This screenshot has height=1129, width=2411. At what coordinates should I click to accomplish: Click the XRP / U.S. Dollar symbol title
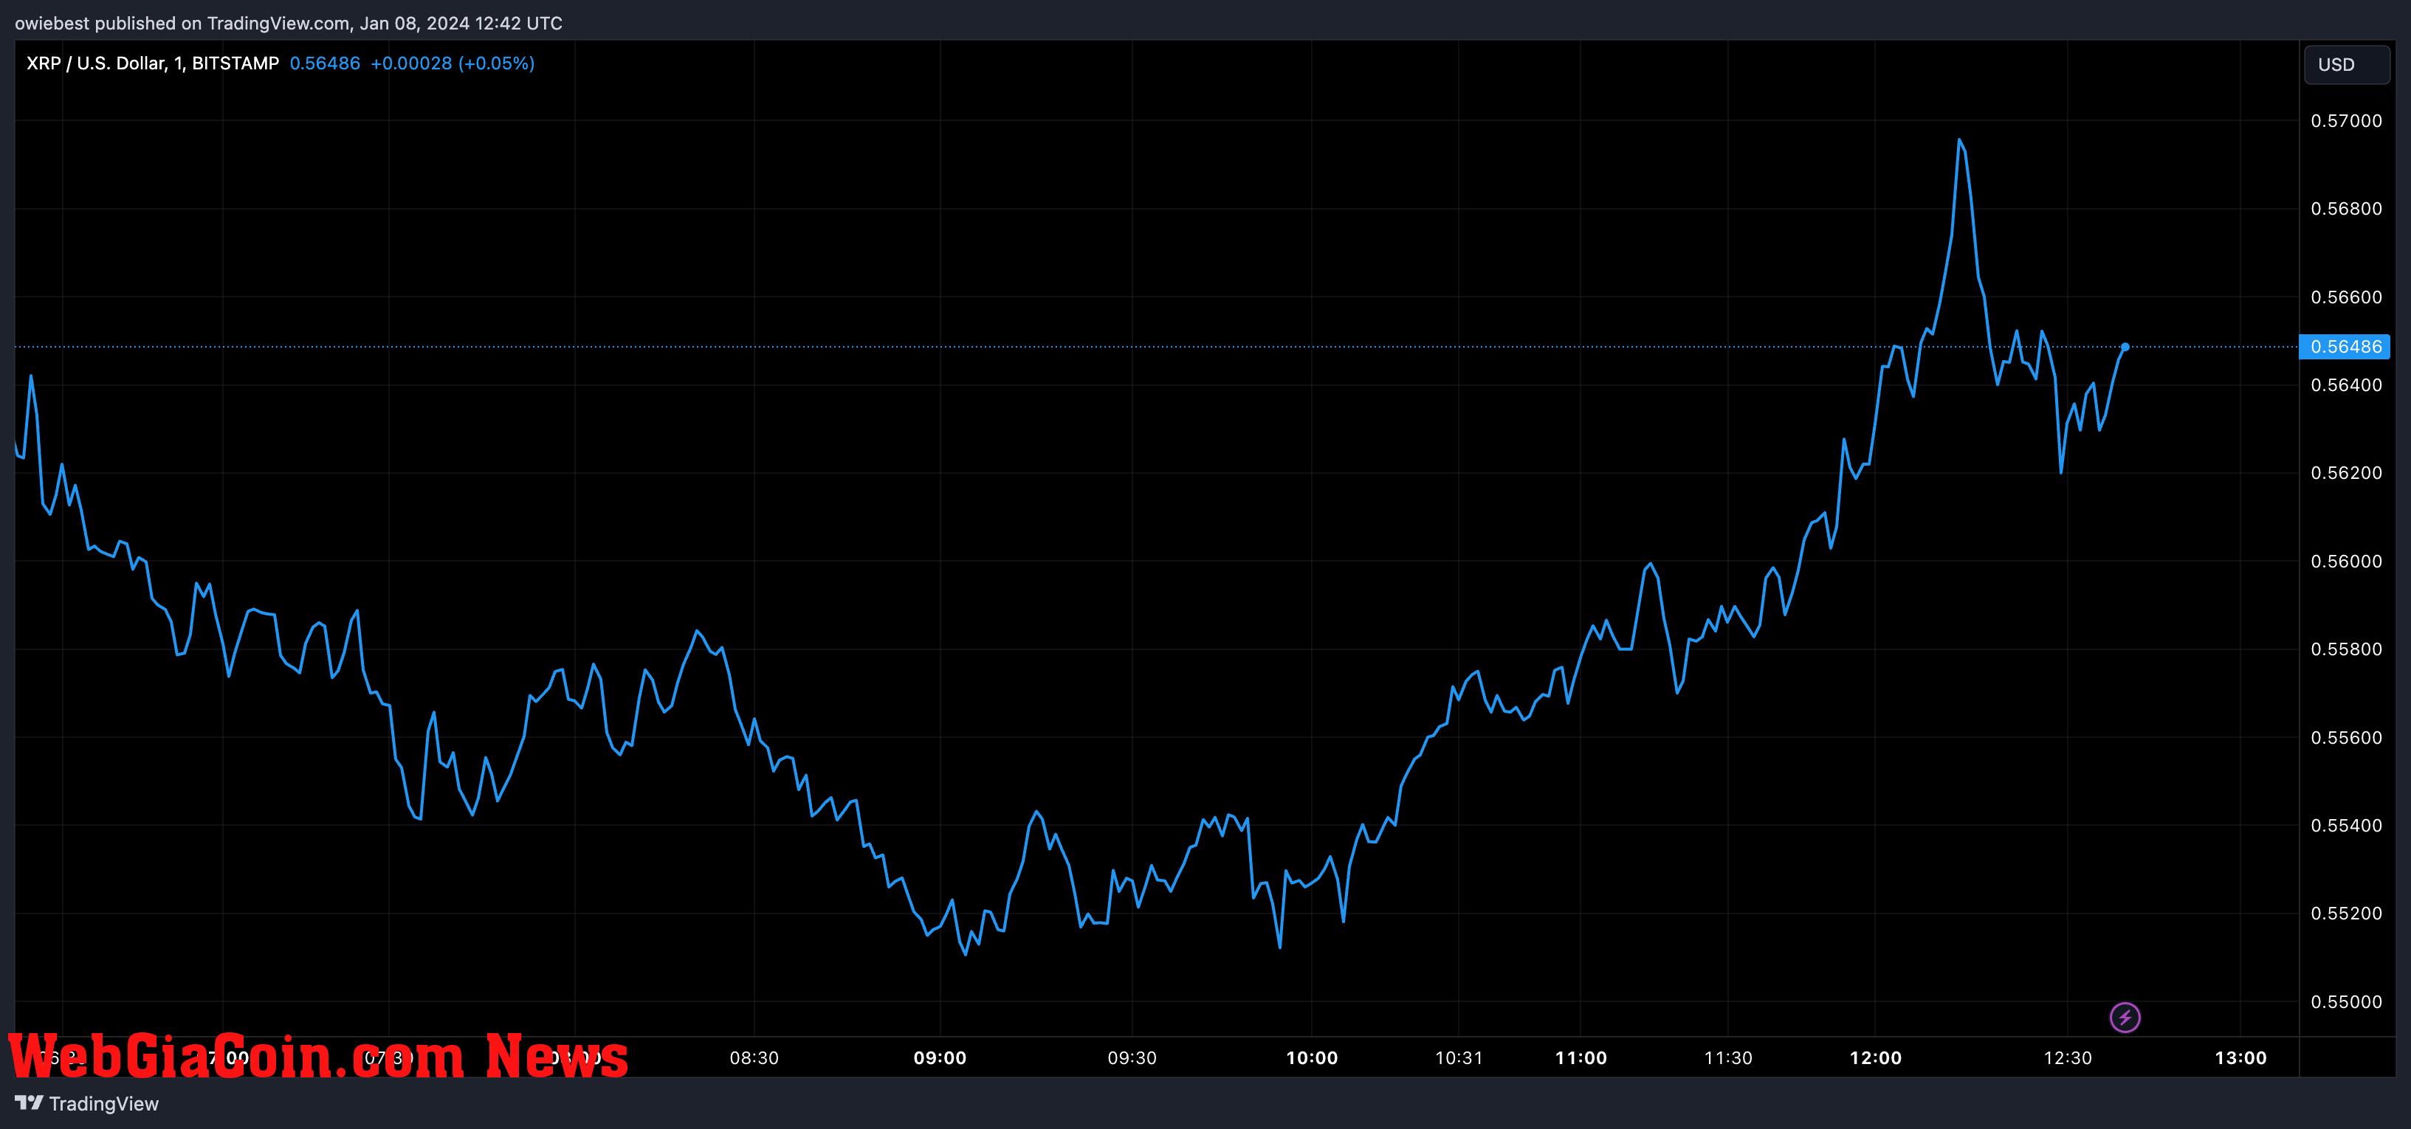[153, 63]
